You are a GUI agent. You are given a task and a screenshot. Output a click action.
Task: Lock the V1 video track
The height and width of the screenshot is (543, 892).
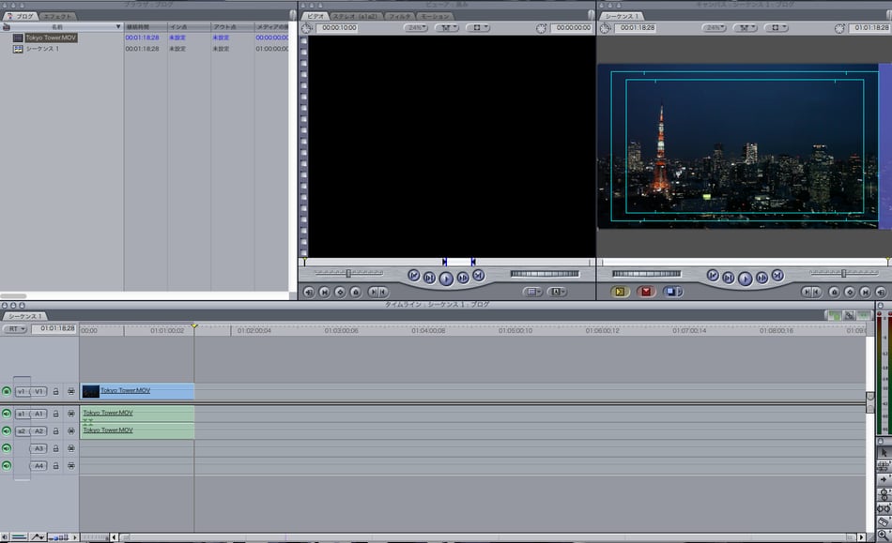pyautogui.click(x=55, y=391)
